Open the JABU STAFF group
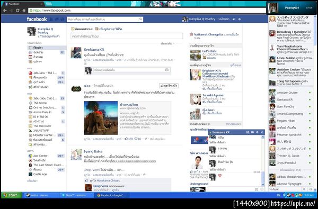The width and height of the screenshot is (318, 209). click(47, 130)
